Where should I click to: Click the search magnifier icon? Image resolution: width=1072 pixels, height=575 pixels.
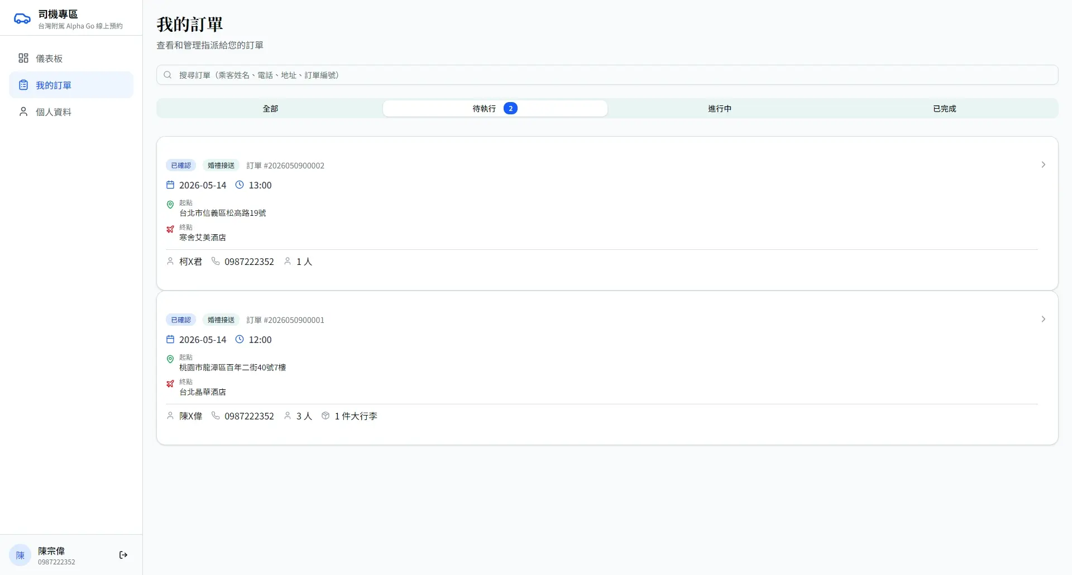167,75
